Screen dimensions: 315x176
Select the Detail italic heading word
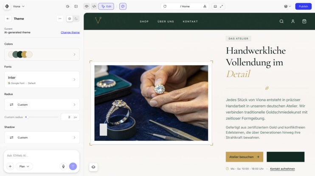coord(238,74)
